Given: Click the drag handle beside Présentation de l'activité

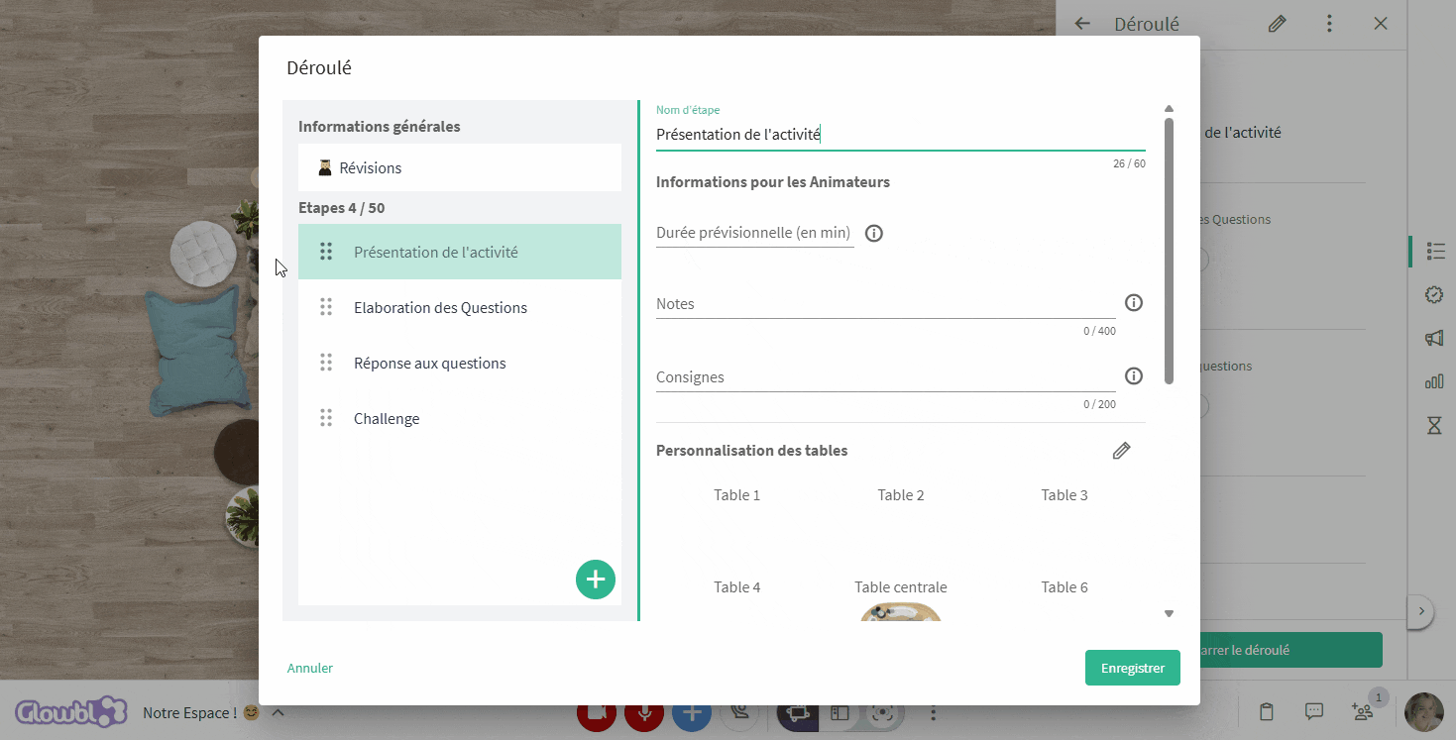Looking at the screenshot, I should [x=326, y=252].
